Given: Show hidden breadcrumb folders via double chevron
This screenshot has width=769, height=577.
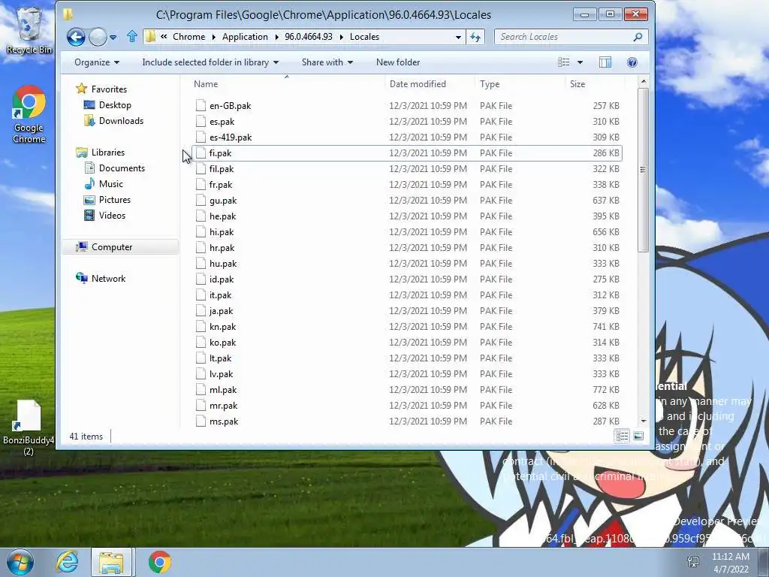Looking at the screenshot, I should click(164, 37).
